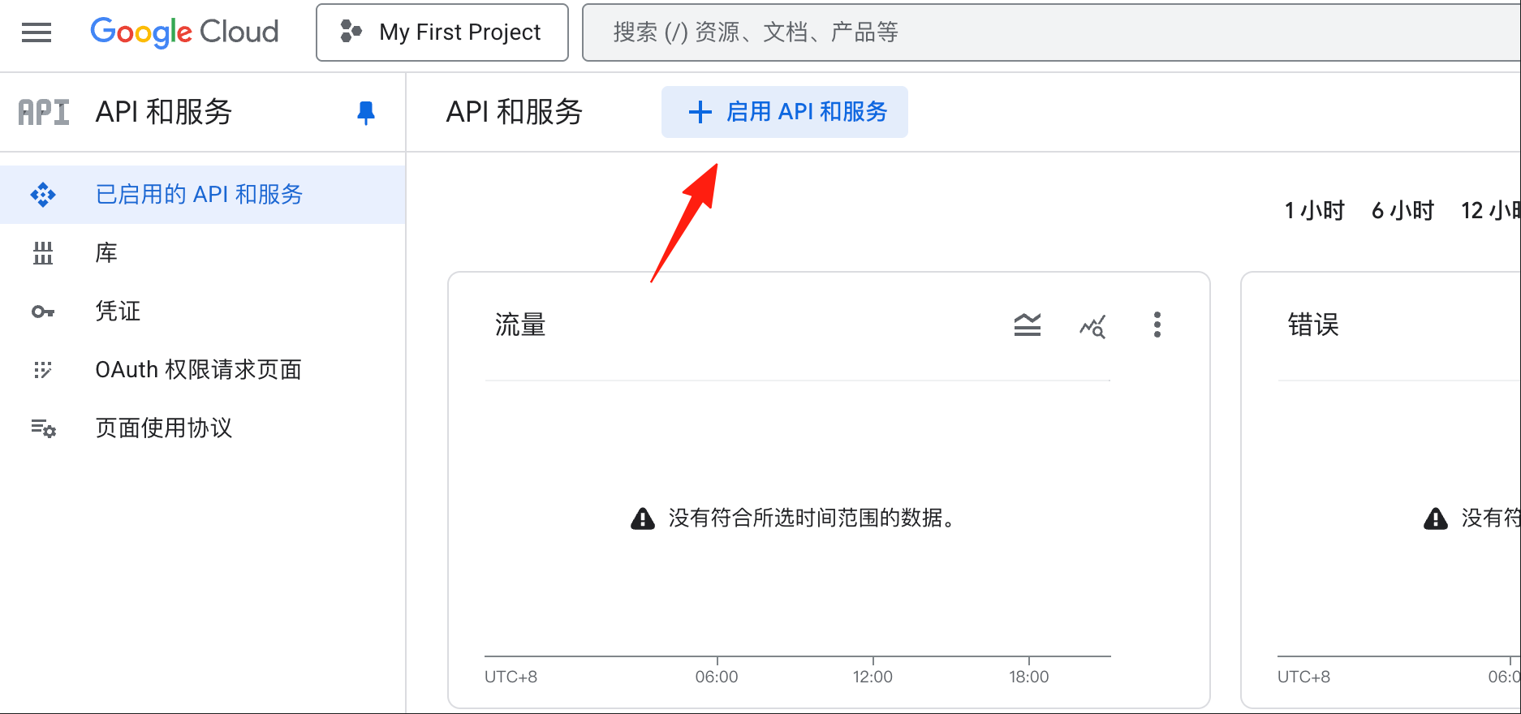Open the hamburger navigation menu
Image resolution: width=1521 pixels, height=714 pixels.
coord(37,32)
